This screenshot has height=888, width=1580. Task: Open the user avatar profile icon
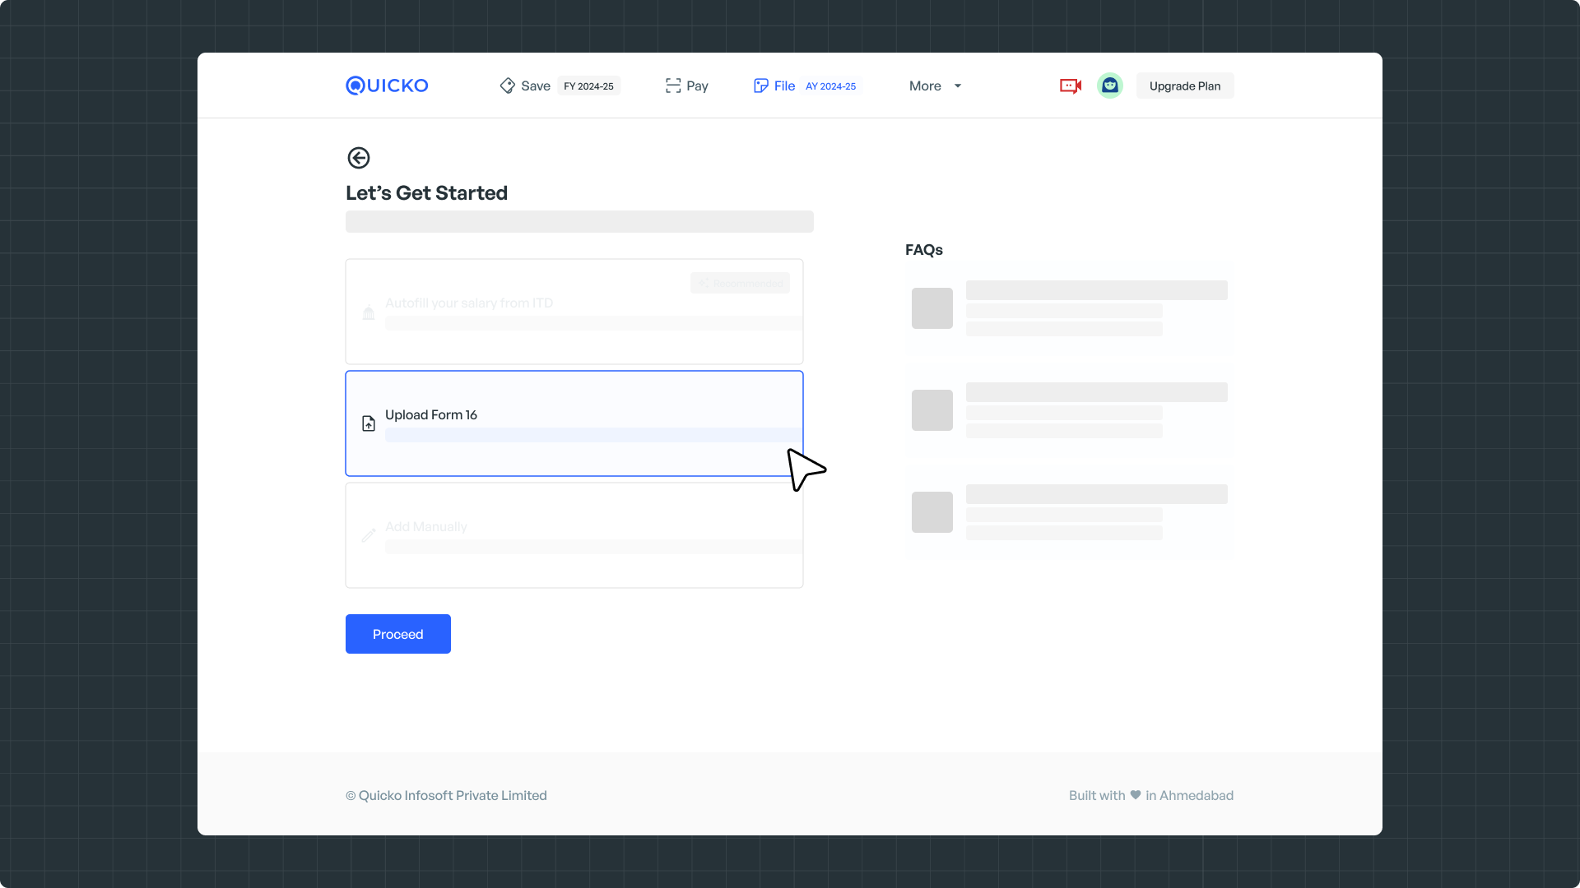pyautogui.click(x=1109, y=86)
